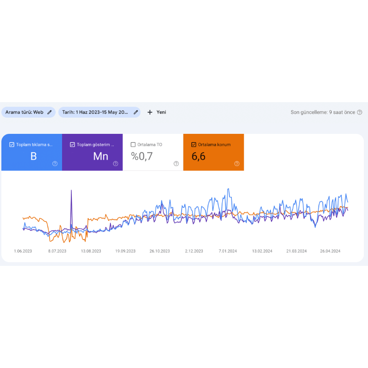Select the white %0,7 metric card

[153, 152]
